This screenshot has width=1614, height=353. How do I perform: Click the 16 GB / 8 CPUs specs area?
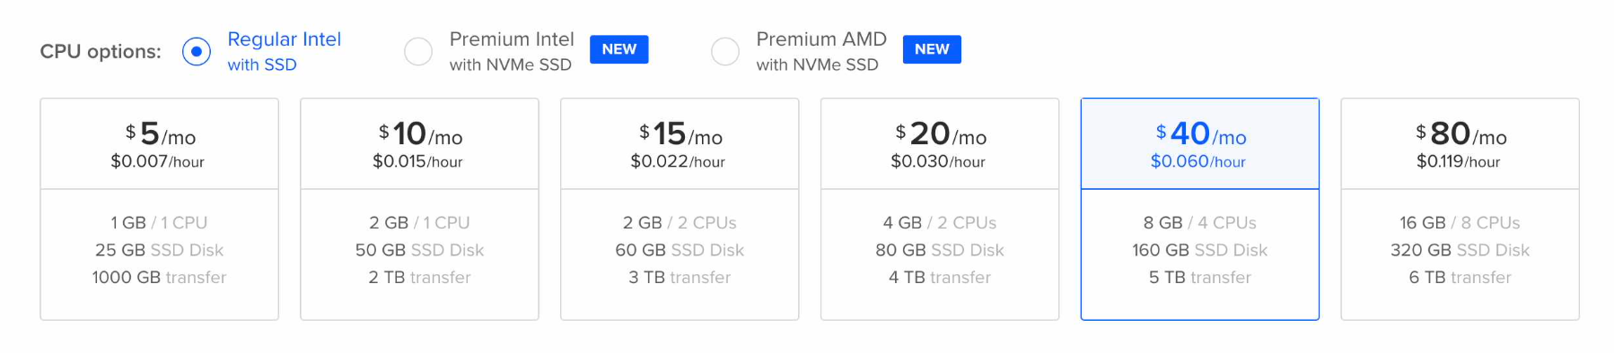tap(1460, 222)
